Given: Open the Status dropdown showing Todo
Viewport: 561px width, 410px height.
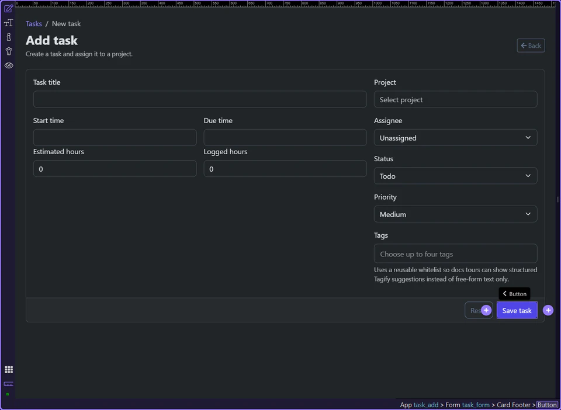Looking at the screenshot, I should (455, 176).
